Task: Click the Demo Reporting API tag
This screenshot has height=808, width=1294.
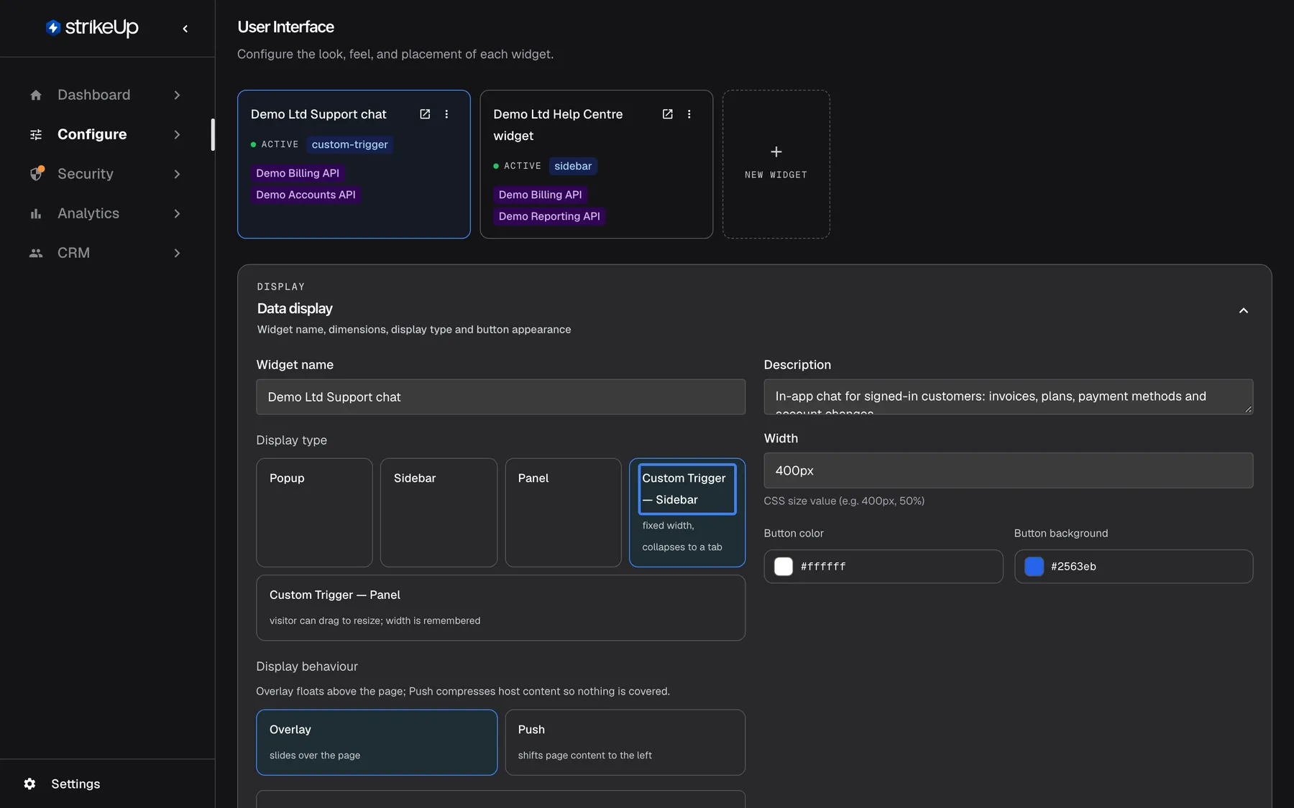Action: 549,216
